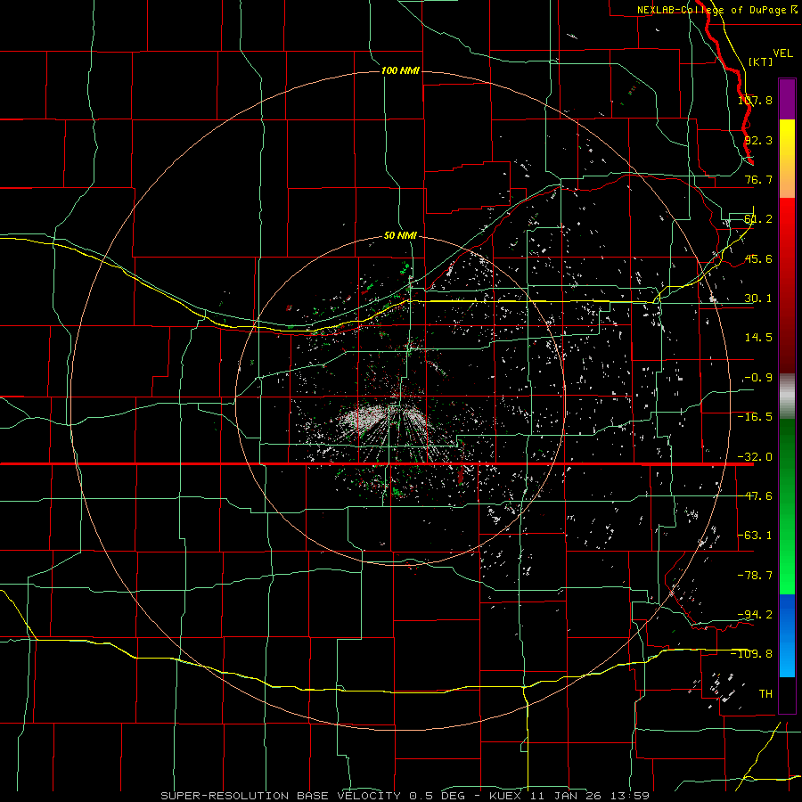The width and height of the screenshot is (802, 802).
Task: Click the 107.8 velocity scale value
Action: [756, 100]
